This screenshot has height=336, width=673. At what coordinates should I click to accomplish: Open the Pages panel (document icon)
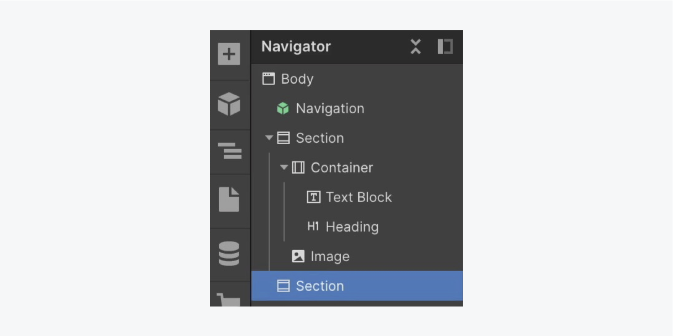click(229, 200)
